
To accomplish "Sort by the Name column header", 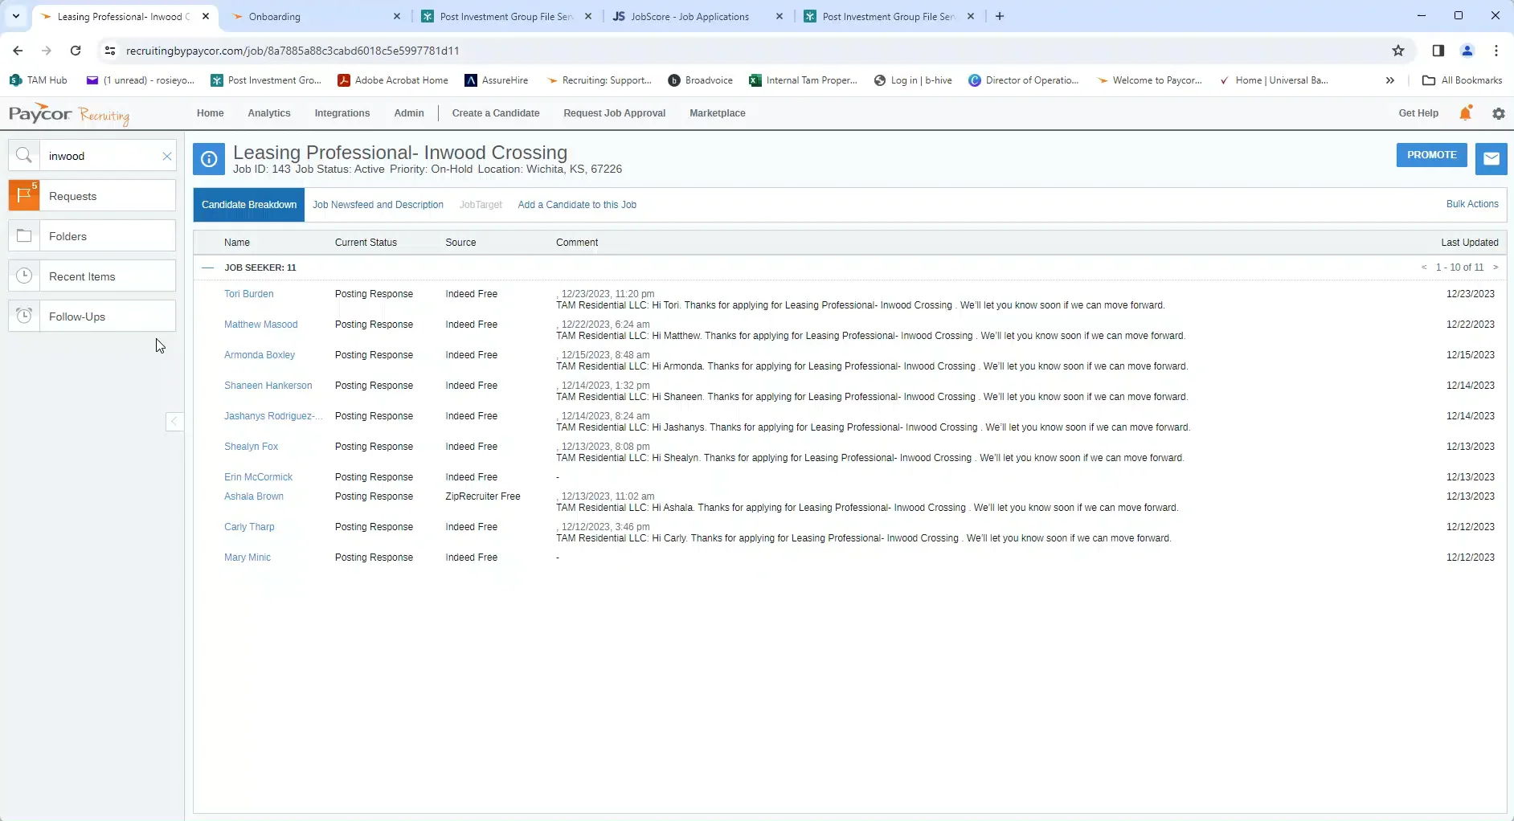I will (x=237, y=243).
